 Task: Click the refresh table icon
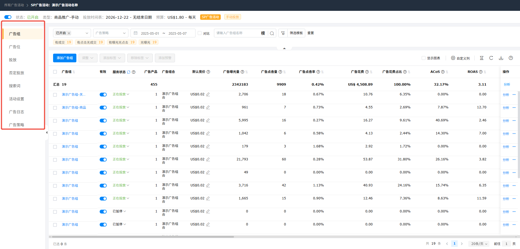coord(491,58)
